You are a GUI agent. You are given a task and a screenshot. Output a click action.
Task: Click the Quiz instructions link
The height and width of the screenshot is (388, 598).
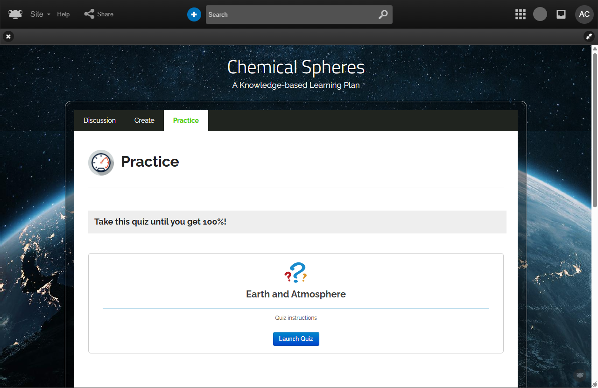point(296,318)
